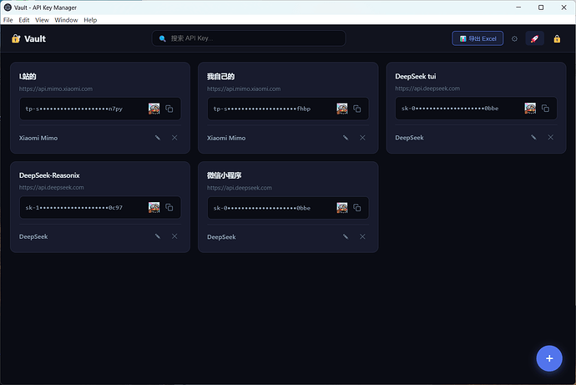Open the View menu
Image resolution: width=576 pixels, height=385 pixels.
42,20
